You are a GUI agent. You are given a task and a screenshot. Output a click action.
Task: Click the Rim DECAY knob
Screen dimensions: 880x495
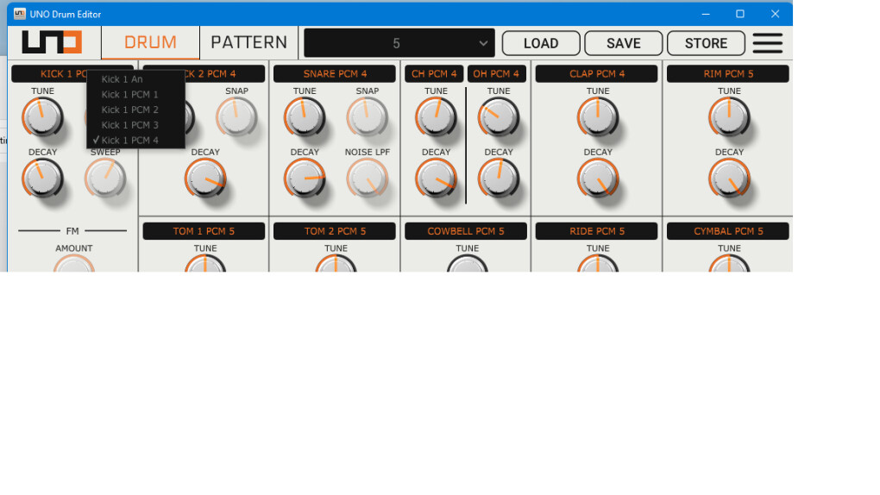click(729, 179)
